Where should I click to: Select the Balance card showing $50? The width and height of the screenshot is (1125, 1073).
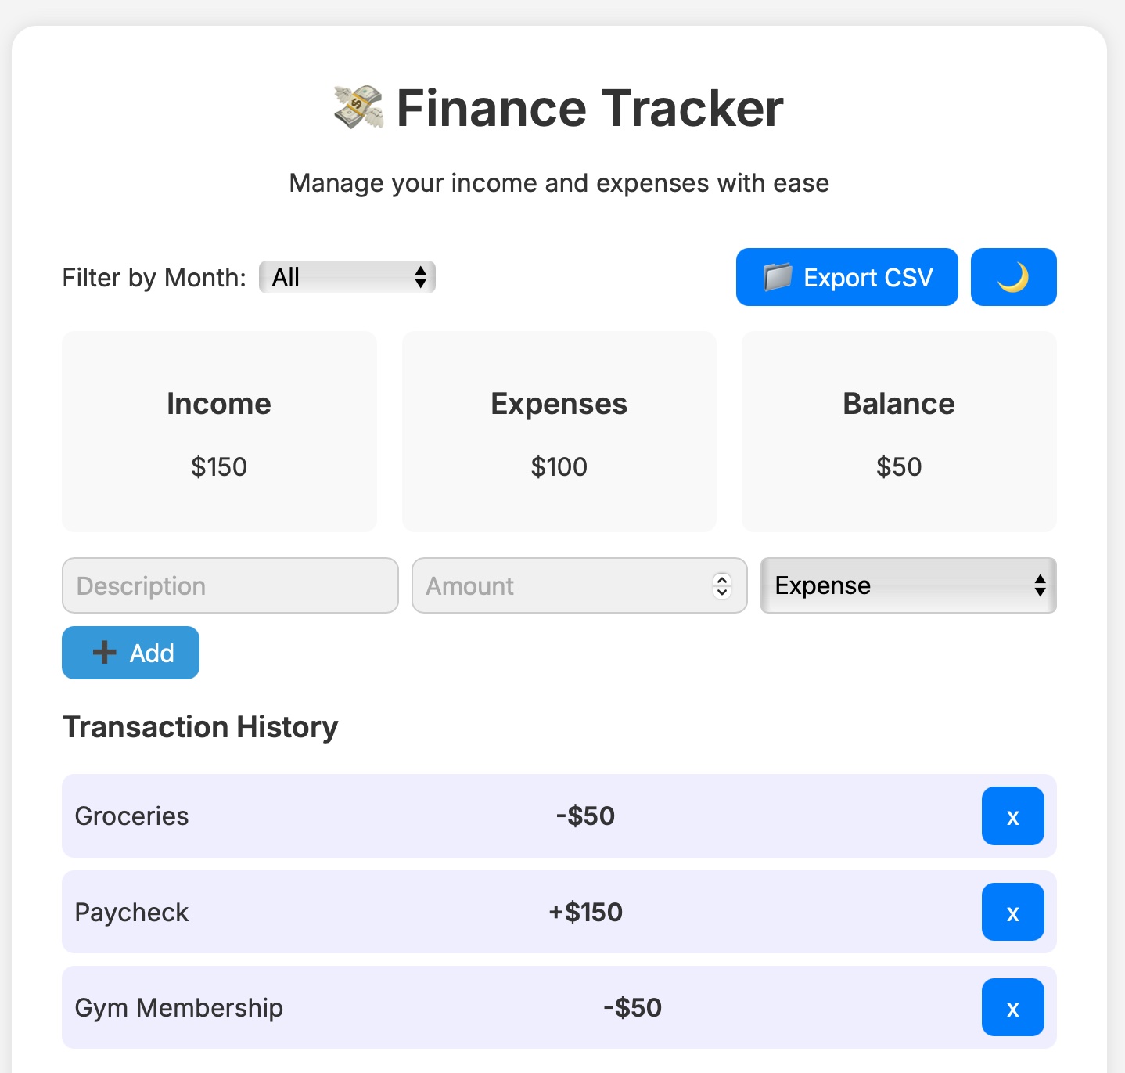898,431
